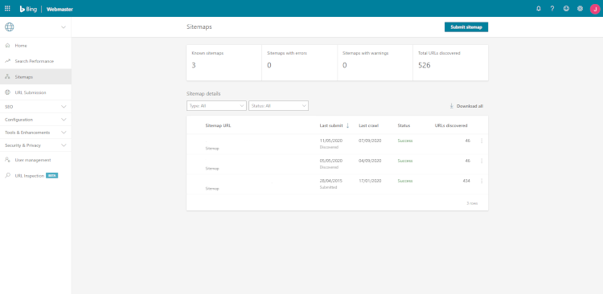Viewport: 603px width, 294px height.
Task: Open the Type: All dropdown
Action: click(216, 106)
